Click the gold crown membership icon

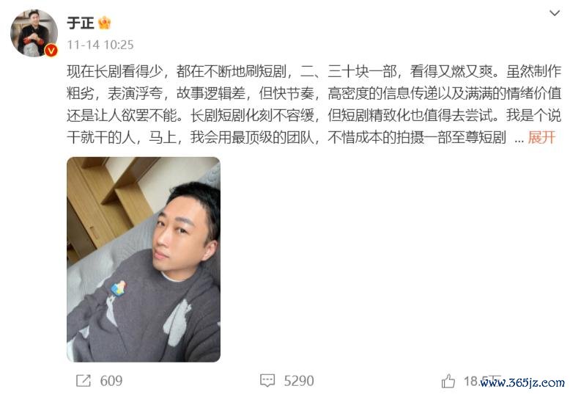[104, 23]
